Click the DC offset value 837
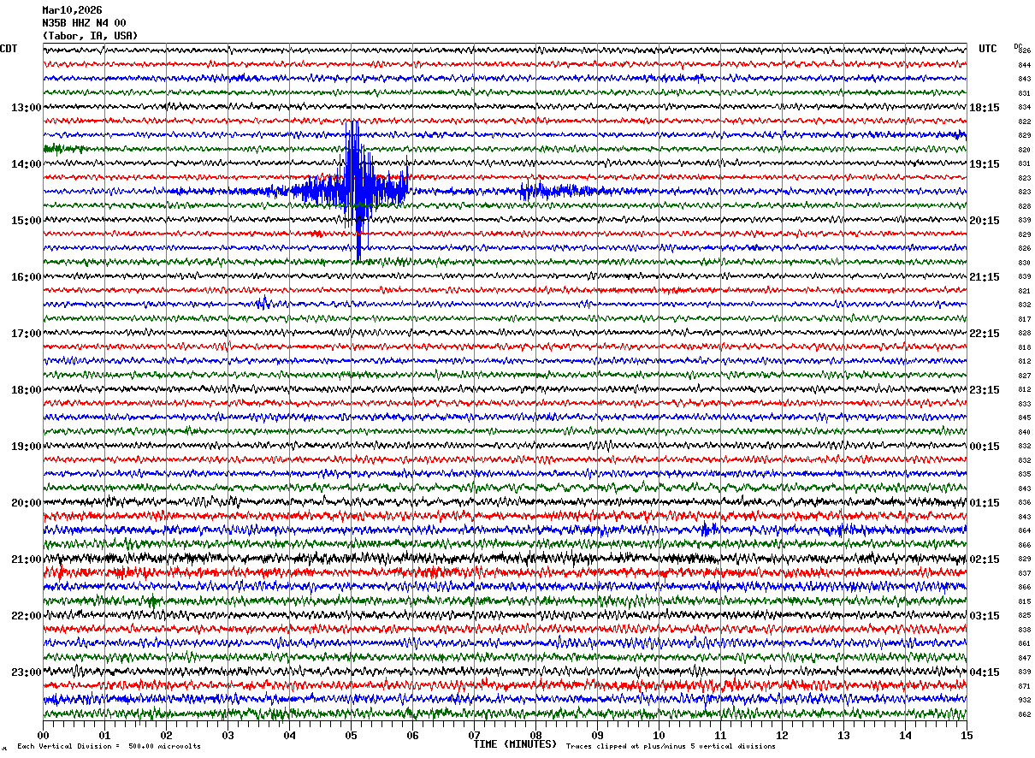 pyautogui.click(x=1024, y=573)
